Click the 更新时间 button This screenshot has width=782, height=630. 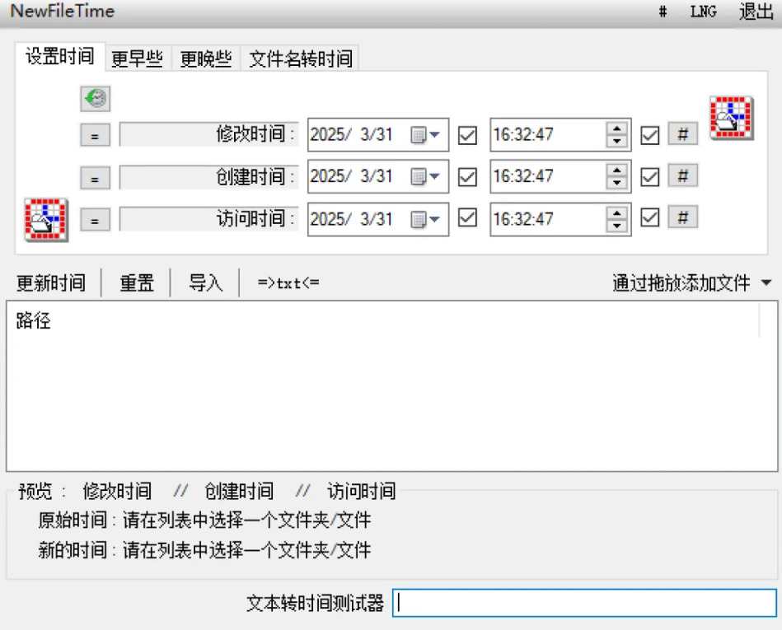tap(51, 283)
